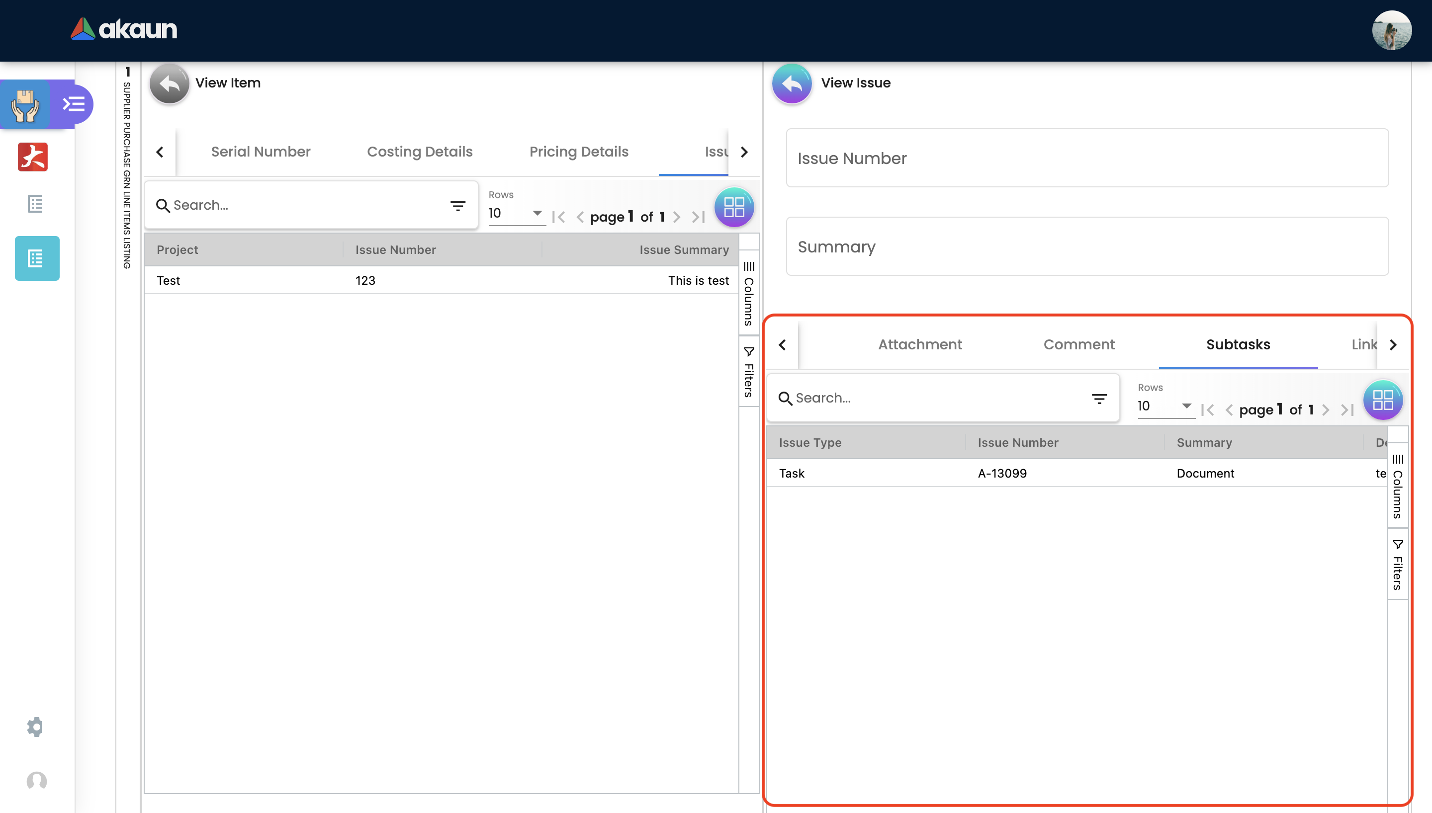Open the settings gear in sidebar
The height and width of the screenshot is (813, 1432).
click(35, 727)
